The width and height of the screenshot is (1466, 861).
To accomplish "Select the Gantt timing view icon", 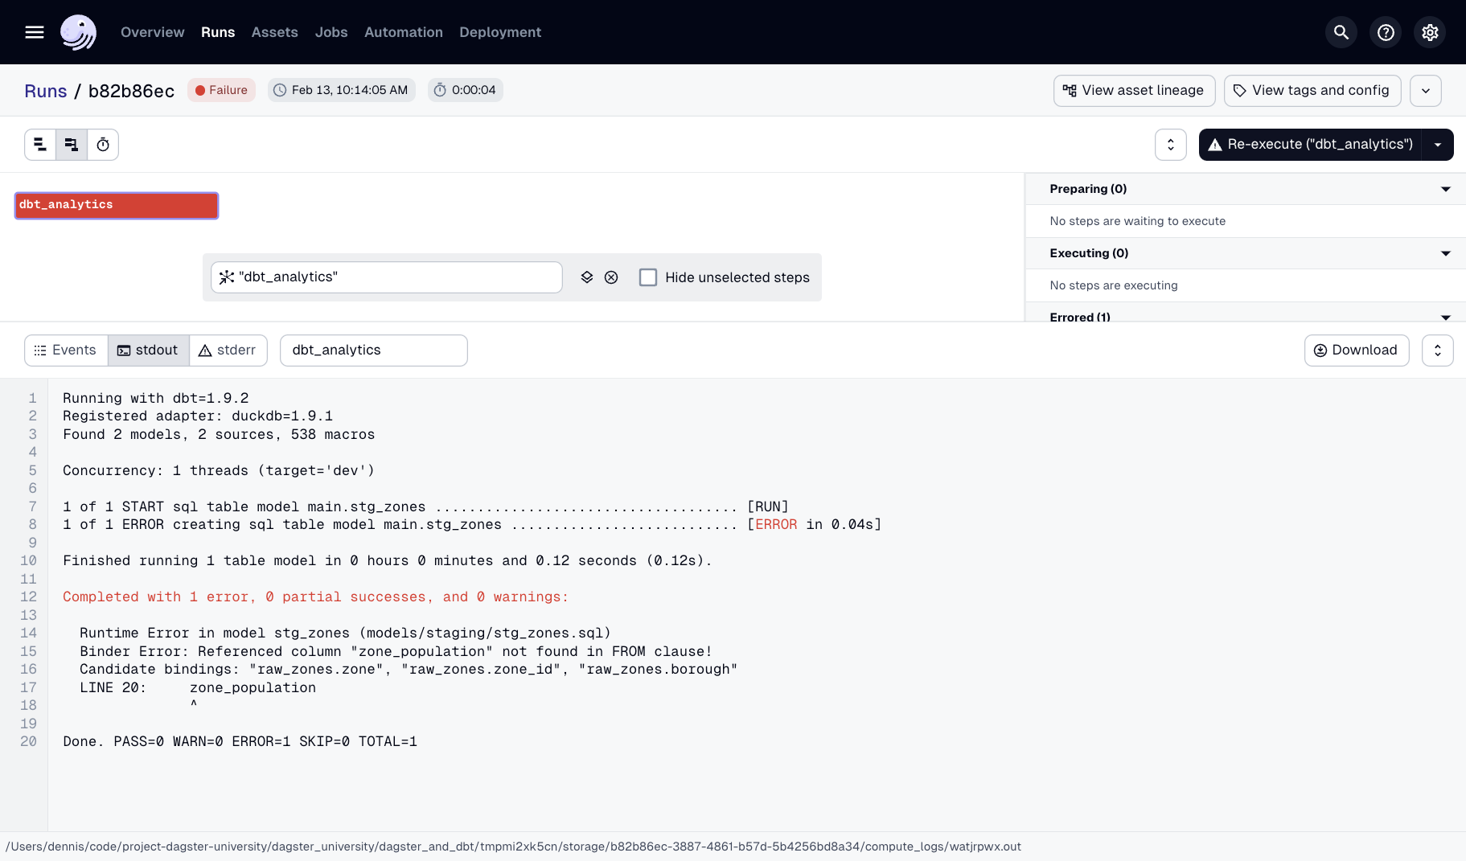I will click(103, 145).
